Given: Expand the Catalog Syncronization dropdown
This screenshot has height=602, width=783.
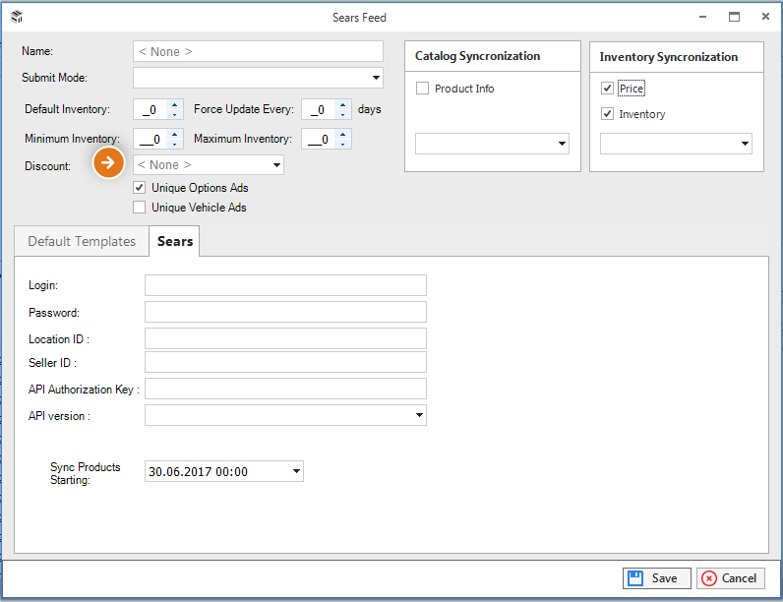Looking at the screenshot, I should tap(562, 144).
